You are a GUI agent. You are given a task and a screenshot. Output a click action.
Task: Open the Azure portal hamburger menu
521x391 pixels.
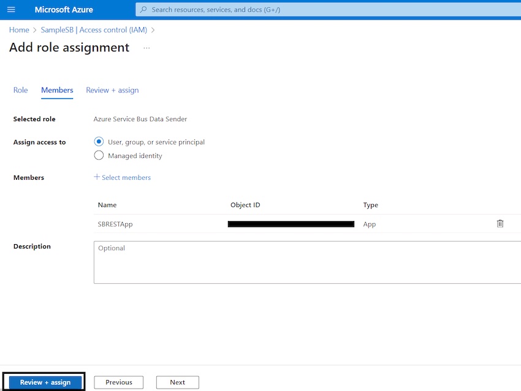[x=10, y=9]
